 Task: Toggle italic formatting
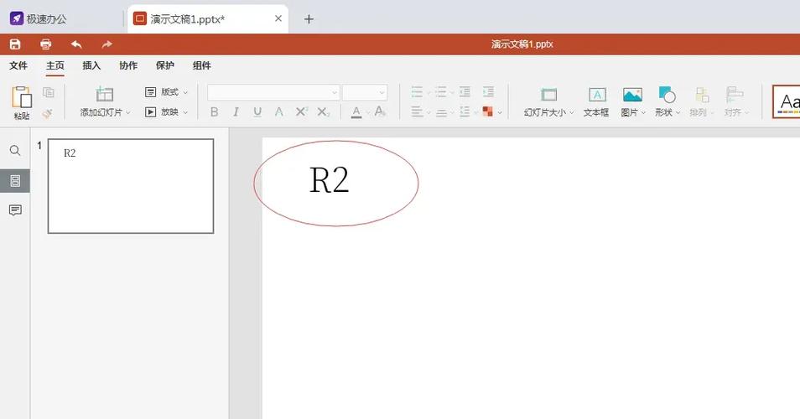point(236,111)
